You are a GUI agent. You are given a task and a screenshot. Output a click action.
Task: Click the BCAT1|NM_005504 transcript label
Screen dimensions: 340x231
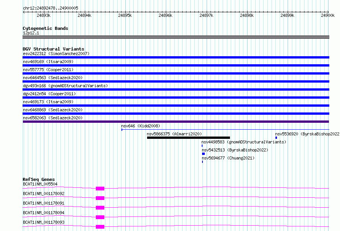tap(40, 184)
